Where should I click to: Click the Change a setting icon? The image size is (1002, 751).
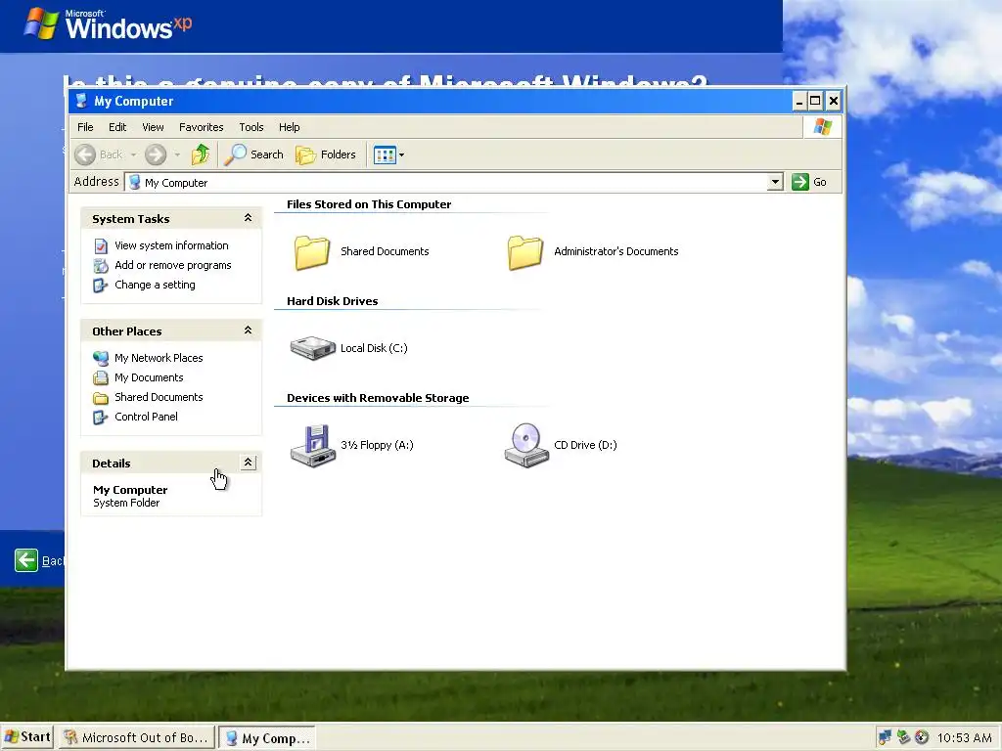pos(101,286)
